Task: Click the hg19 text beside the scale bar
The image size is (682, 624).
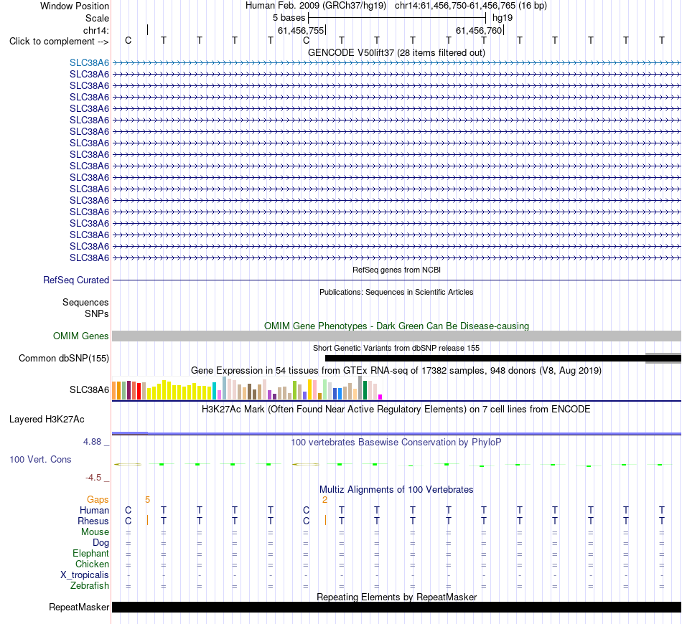Action: (503, 18)
